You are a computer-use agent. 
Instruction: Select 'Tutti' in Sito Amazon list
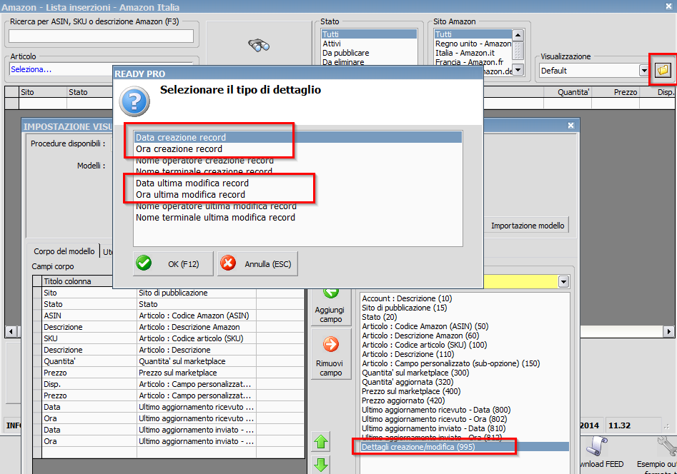473,34
